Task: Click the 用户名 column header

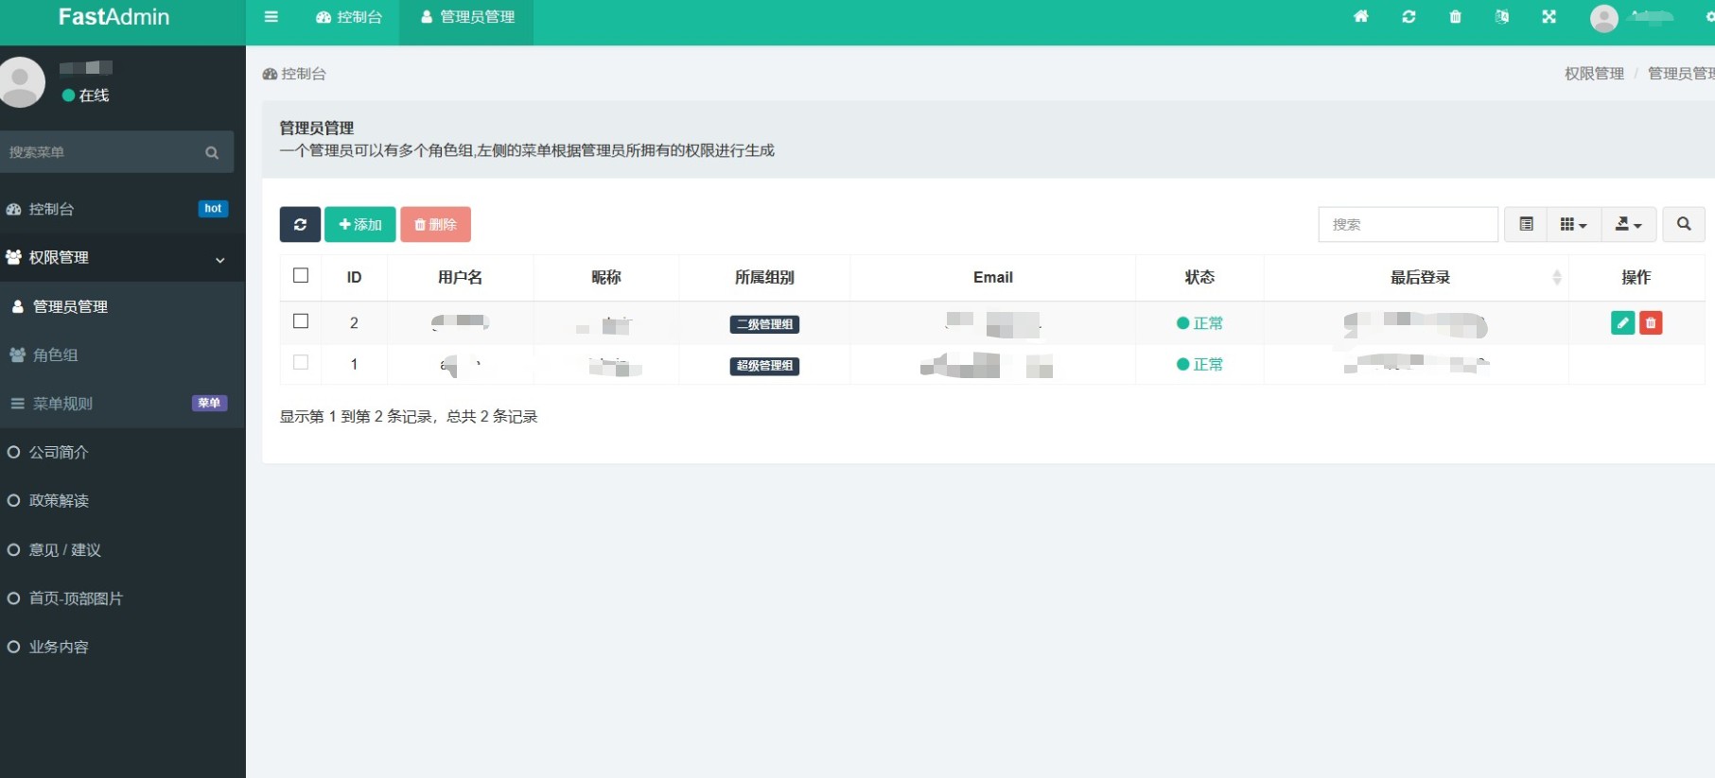Action: (x=461, y=277)
